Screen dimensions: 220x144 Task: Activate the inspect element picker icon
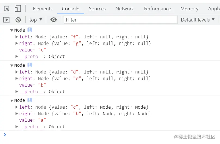pos(7,9)
